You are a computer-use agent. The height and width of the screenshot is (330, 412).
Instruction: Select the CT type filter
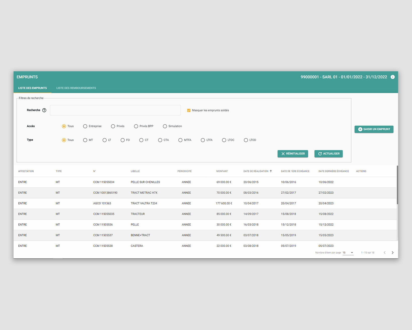[x=141, y=140]
